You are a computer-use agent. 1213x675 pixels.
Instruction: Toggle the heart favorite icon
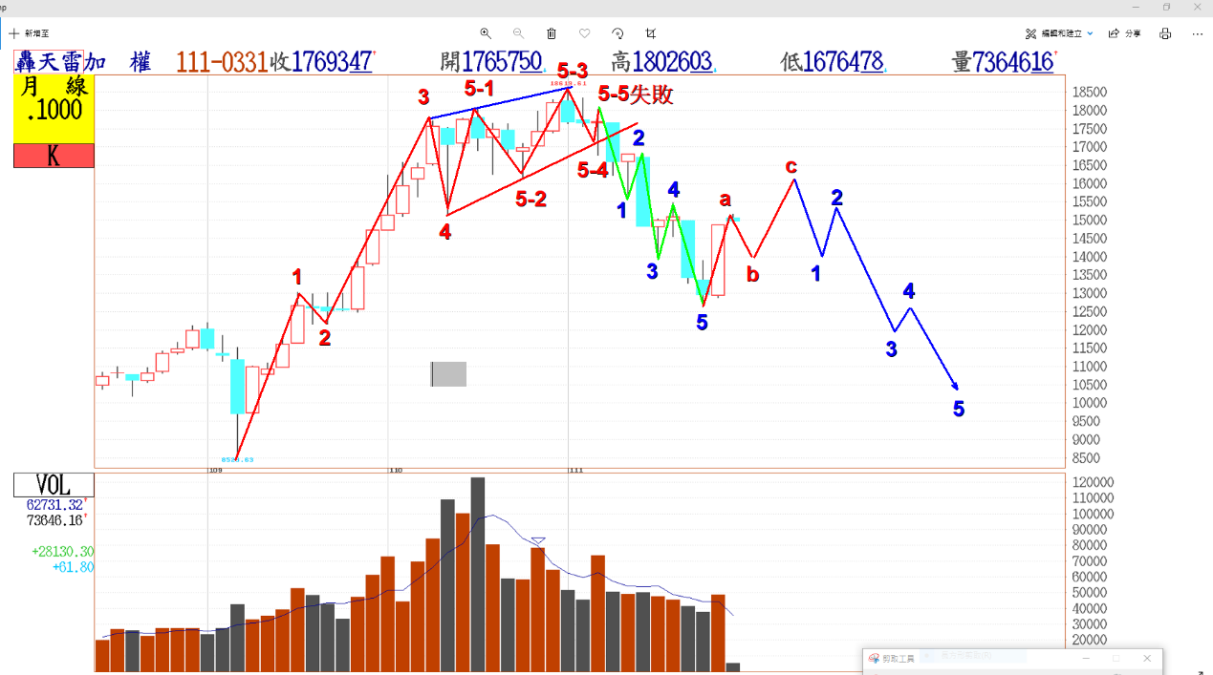(x=584, y=32)
